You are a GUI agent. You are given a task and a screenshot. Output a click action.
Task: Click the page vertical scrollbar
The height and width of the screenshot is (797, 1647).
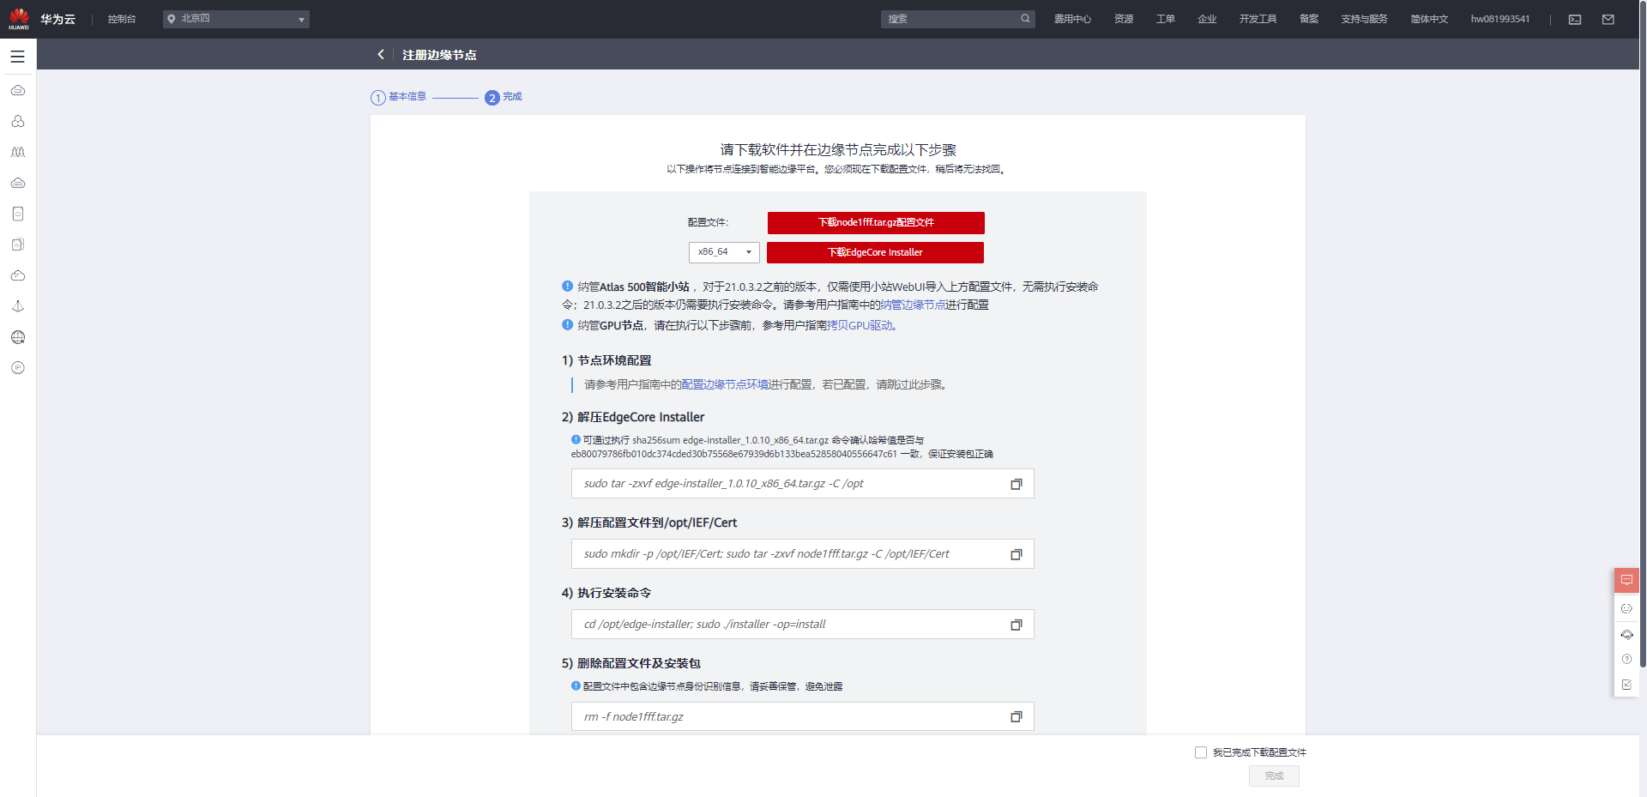tap(1643, 335)
